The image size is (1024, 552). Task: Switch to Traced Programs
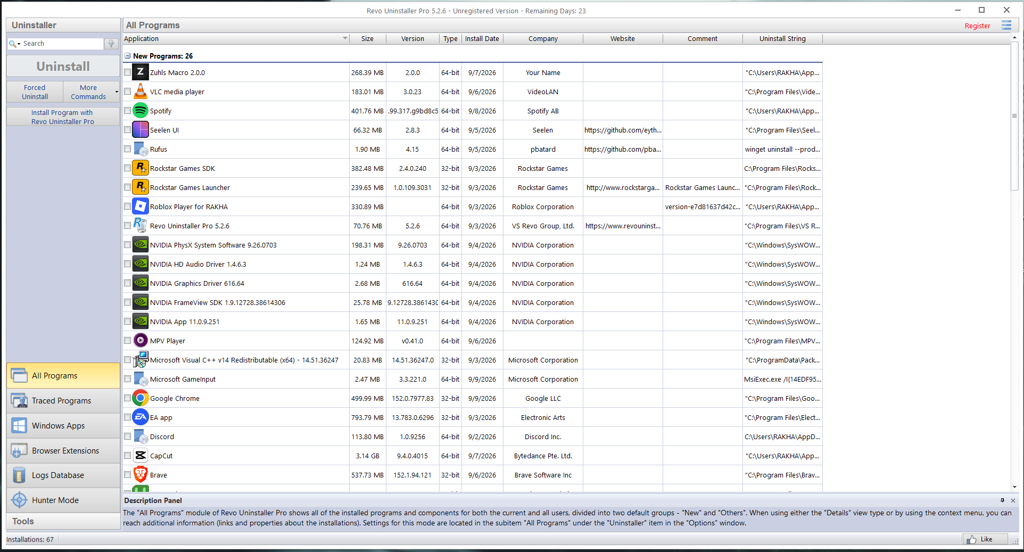point(63,401)
